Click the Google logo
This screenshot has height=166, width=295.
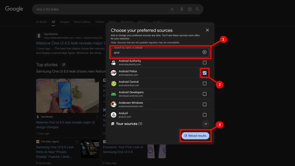click(x=14, y=9)
